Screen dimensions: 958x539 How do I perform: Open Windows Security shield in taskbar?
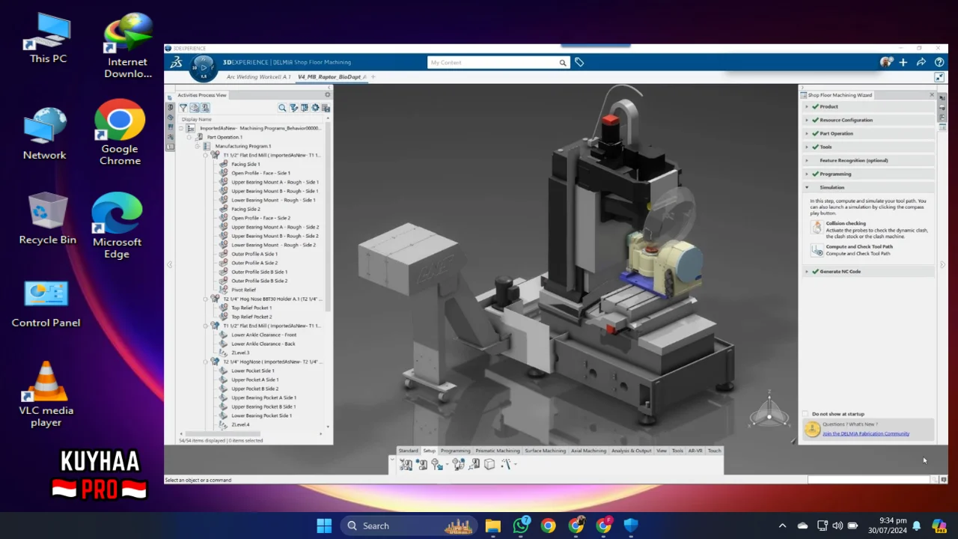[631, 526]
